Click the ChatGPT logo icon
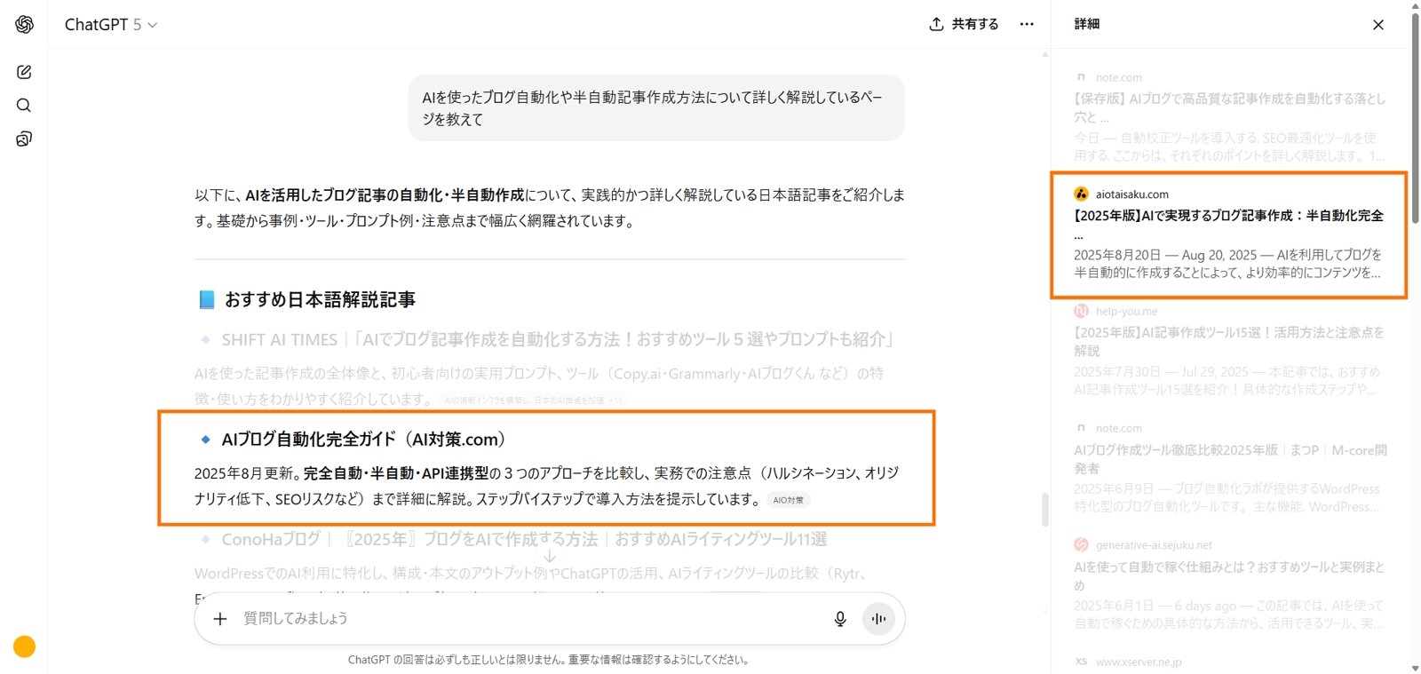The width and height of the screenshot is (1421, 674). pos(24,25)
